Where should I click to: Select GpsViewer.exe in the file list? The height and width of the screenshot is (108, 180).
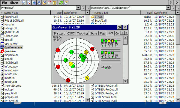point(13,47)
